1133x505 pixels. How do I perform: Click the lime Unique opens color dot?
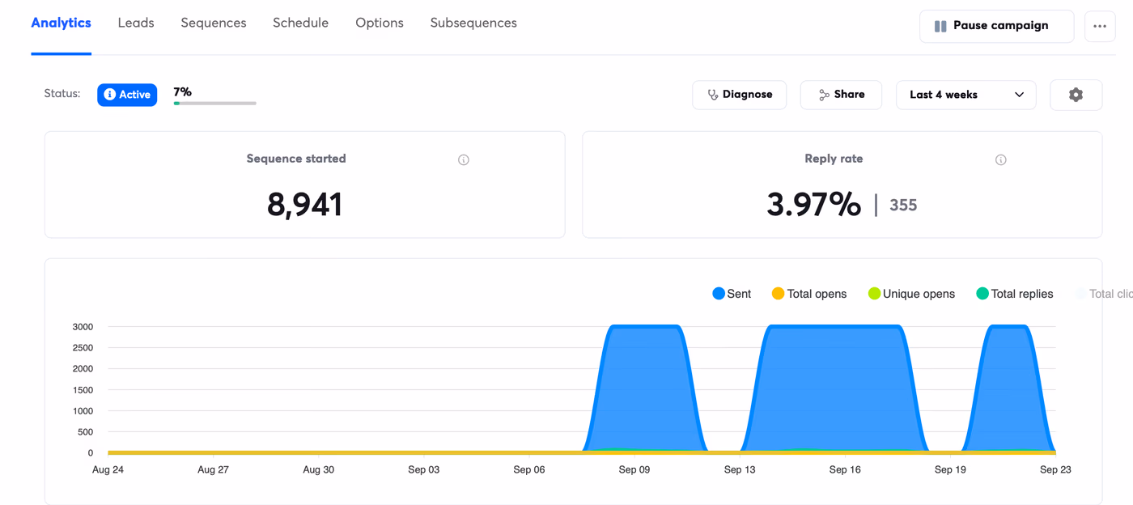[874, 294]
